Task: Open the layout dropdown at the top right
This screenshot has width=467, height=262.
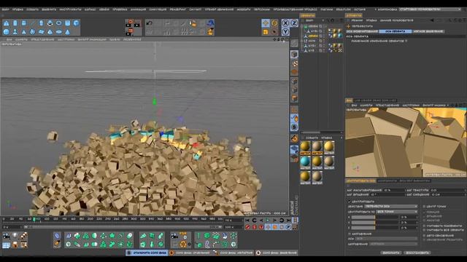Action: [x=430, y=9]
